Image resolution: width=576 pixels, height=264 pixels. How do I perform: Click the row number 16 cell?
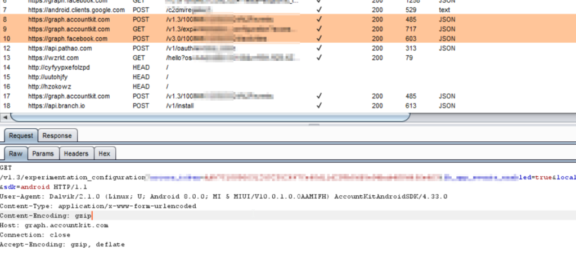pos(6,87)
